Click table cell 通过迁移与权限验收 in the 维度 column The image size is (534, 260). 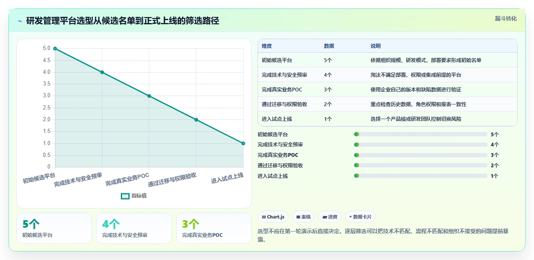[284, 104]
